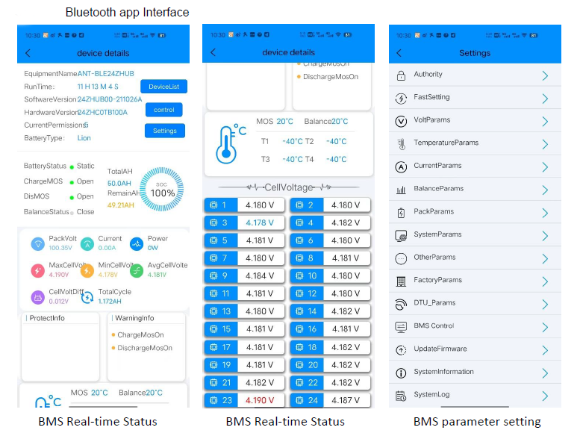Click the DTU_Params signal icon
580x436 pixels.
[401, 305]
